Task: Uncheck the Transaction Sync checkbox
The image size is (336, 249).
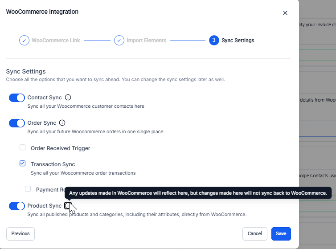Action: pyautogui.click(x=23, y=164)
